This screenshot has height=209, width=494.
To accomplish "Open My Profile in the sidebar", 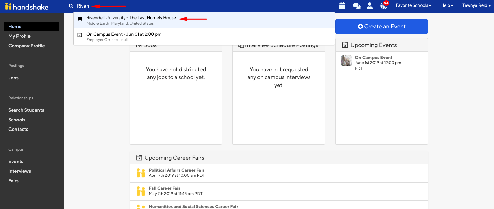I will (x=19, y=36).
